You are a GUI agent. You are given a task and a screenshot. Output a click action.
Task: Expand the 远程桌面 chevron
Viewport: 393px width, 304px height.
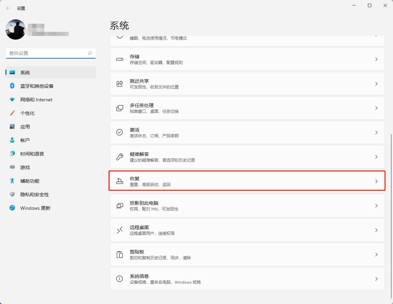[x=376, y=230]
